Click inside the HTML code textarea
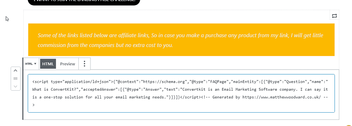The width and height of the screenshot is (352, 126). pos(181,93)
